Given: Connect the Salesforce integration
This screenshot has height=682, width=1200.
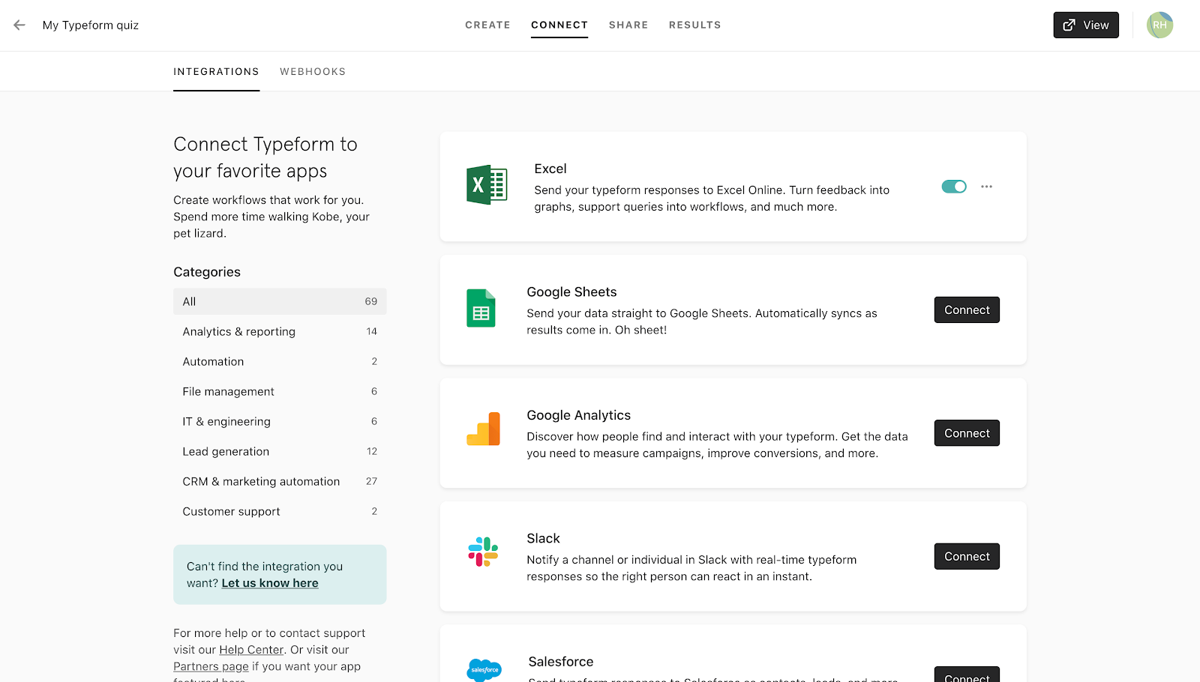Looking at the screenshot, I should coord(967,675).
